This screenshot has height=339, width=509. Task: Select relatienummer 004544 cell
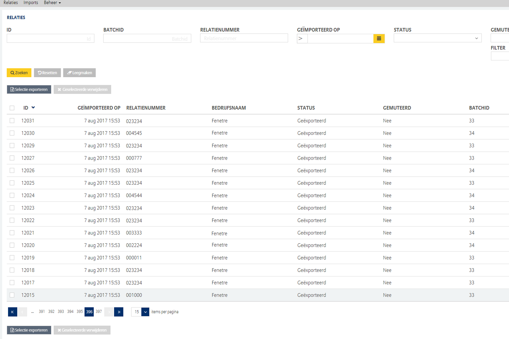pos(134,195)
